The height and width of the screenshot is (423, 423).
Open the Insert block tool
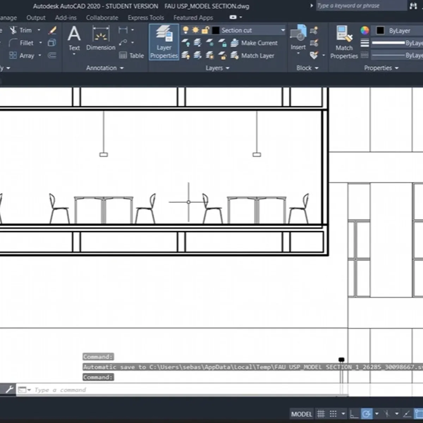pyautogui.click(x=298, y=39)
